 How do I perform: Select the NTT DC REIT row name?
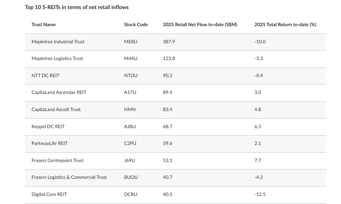[45, 75]
